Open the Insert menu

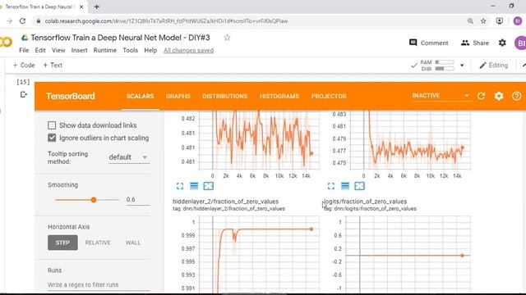[79, 50]
